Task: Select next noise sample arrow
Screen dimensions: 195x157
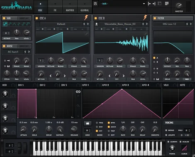Action: coord(29,52)
